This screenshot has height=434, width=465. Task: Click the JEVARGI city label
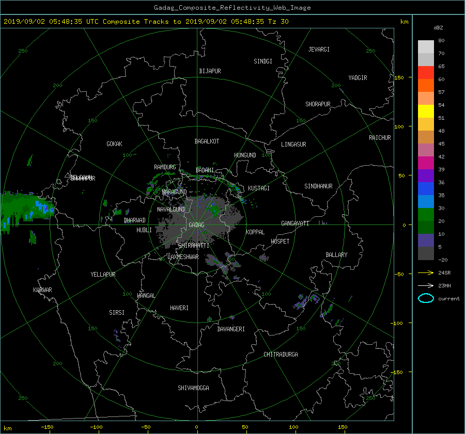click(x=319, y=50)
